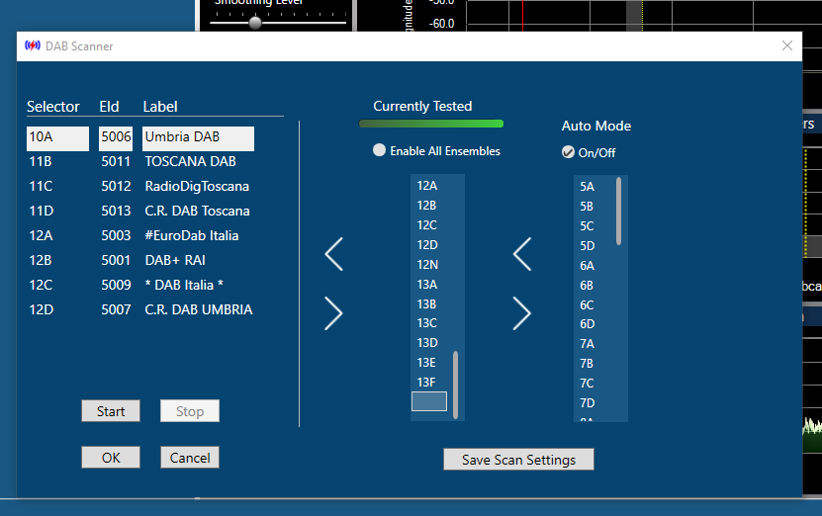
Task: Select 6B in the Auto Mode list
Action: 587,285
